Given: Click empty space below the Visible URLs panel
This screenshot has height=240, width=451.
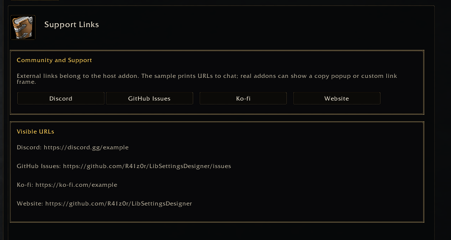Looking at the screenshot, I should coord(217,232).
